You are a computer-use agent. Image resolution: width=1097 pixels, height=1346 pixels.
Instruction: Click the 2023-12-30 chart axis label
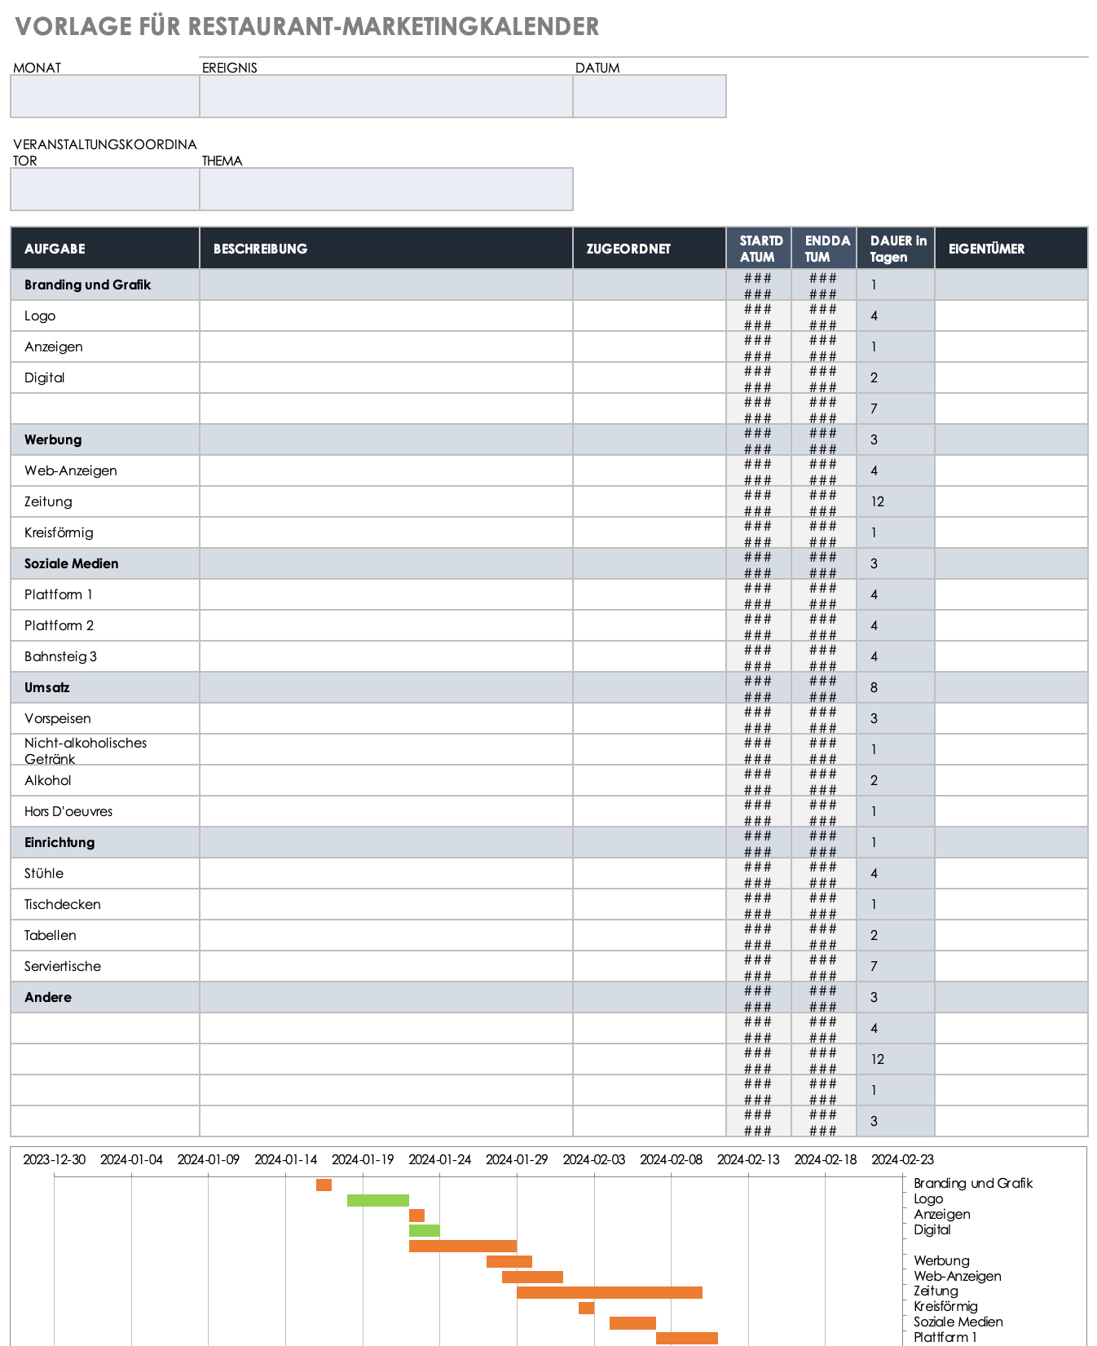(54, 1159)
